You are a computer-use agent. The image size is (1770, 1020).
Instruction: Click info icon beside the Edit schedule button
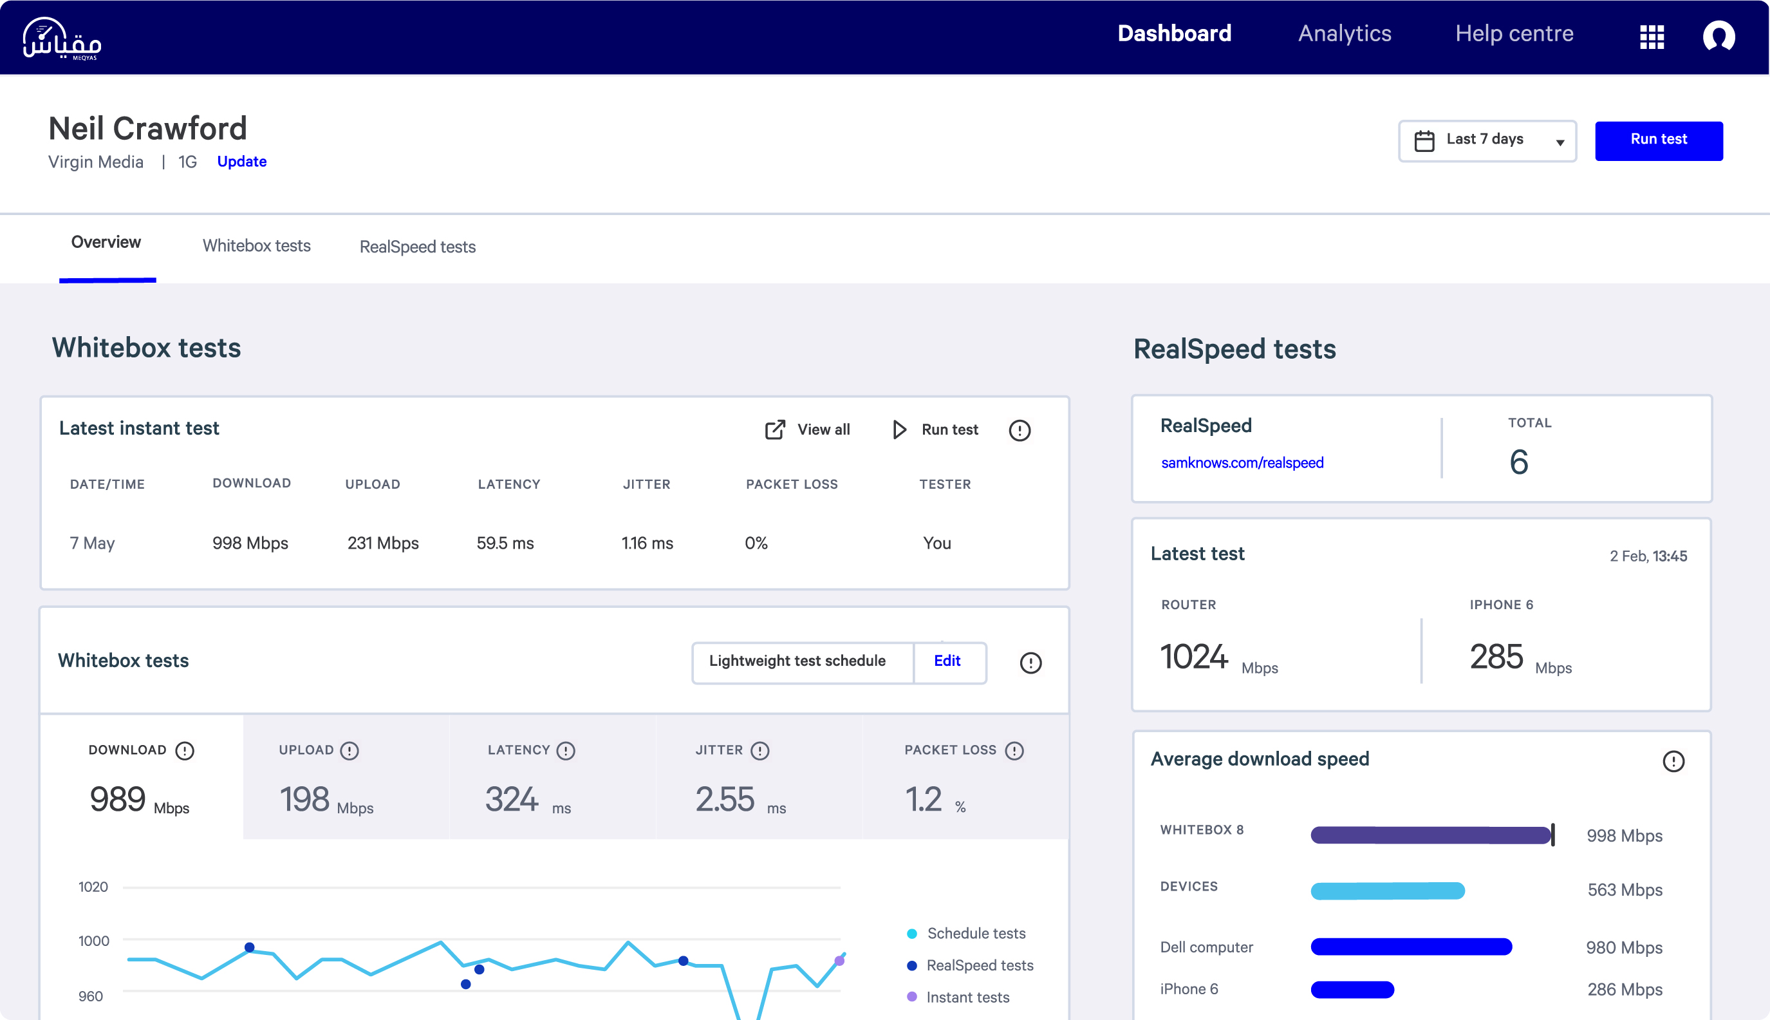point(1030,663)
